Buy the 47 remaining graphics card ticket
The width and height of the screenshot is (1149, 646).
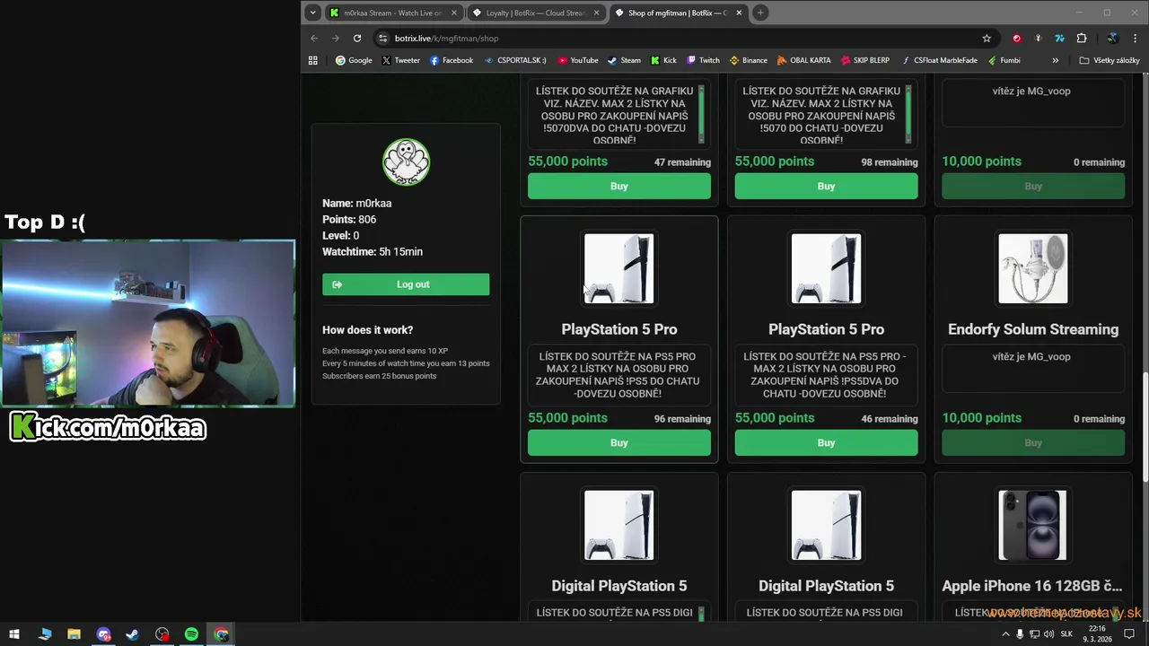619,187
